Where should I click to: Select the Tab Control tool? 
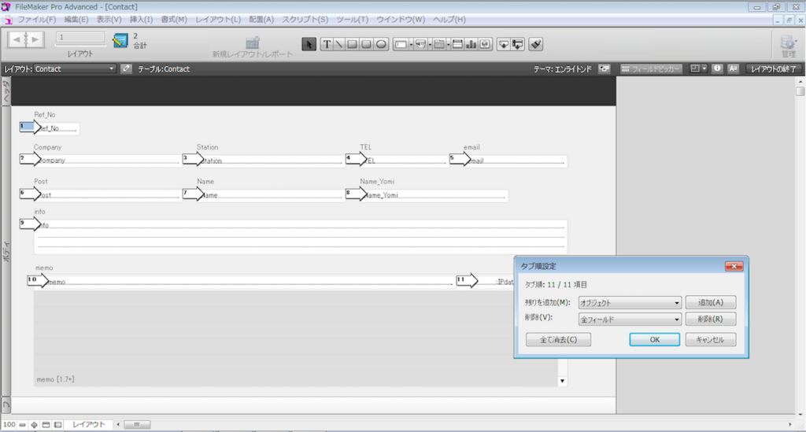pyautogui.click(x=439, y=44)
